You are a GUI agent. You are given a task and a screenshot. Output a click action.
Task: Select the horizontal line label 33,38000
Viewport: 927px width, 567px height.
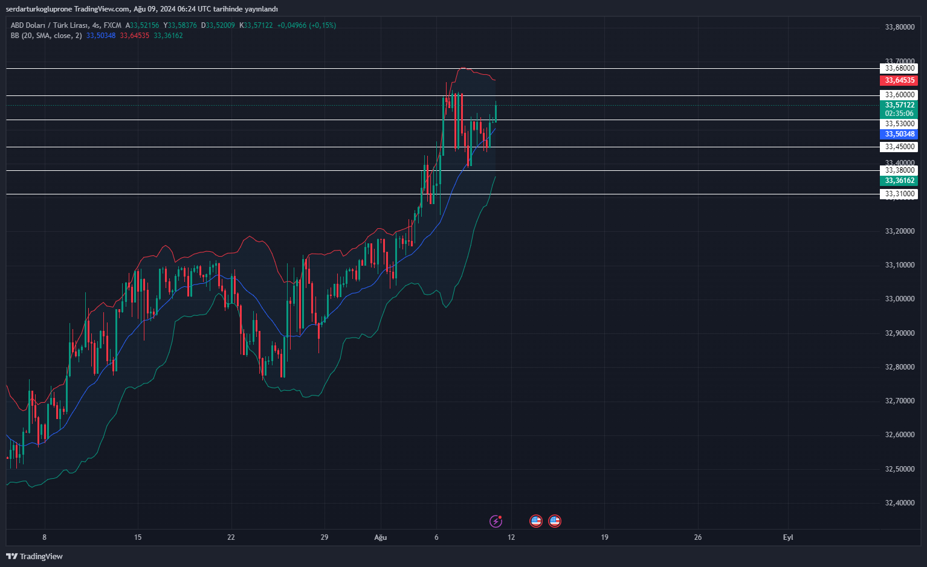click(x=899, y=170)
